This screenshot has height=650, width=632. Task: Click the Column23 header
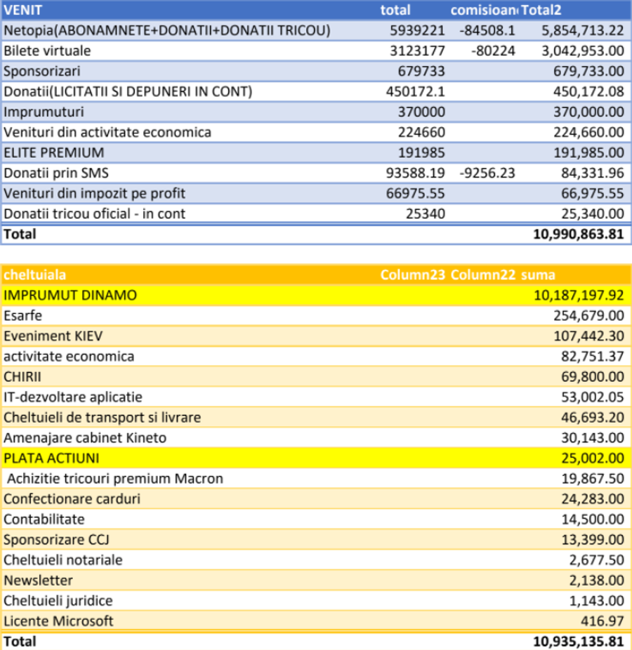tap(413, 274)
